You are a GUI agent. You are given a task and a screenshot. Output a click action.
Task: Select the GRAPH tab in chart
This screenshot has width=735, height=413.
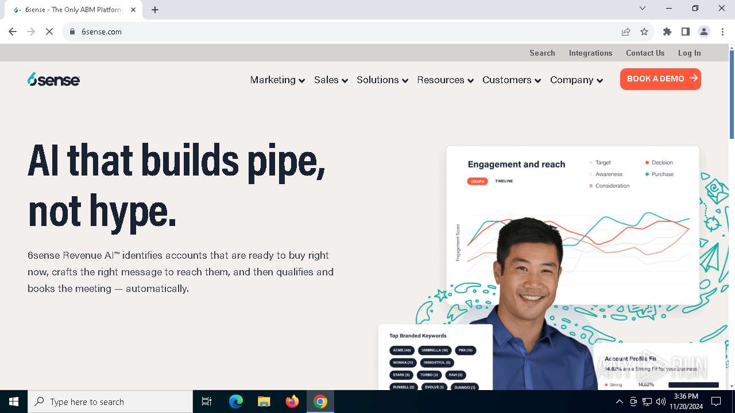[478, 181]
